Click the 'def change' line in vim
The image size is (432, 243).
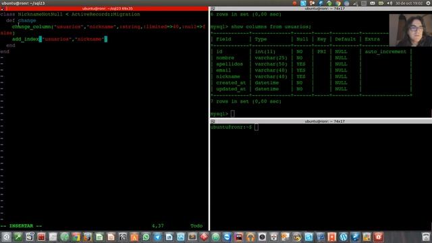pyautogui.click(x=21, y=21)
